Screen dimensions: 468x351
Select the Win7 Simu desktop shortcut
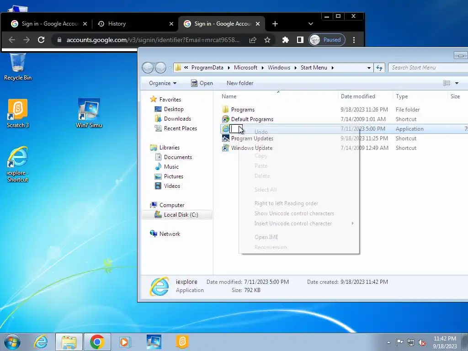(x=89, y=113)
